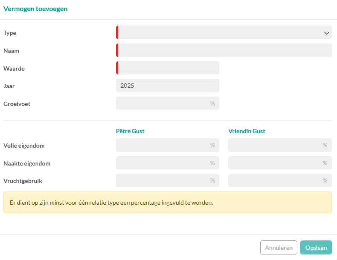Click the Groeivoet label
This screenshot has width=337, height=260.
pos(17,103)
